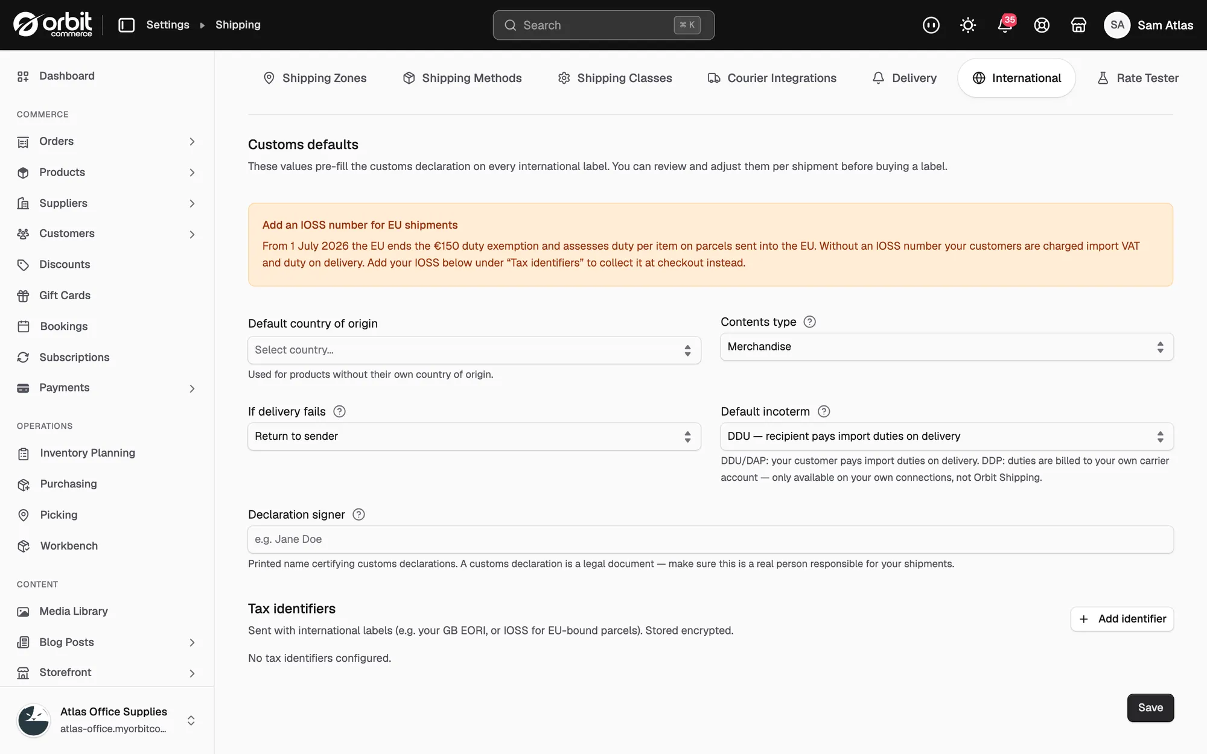The height and width of the screenshot is (754, 1207).
Task: Show Contents type help tooltip
Action: click(810, 322)
